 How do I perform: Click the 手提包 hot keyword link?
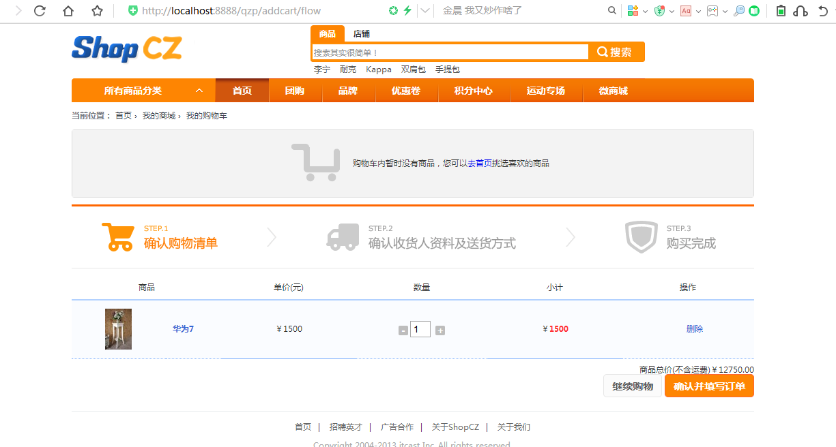click(448, 70)
